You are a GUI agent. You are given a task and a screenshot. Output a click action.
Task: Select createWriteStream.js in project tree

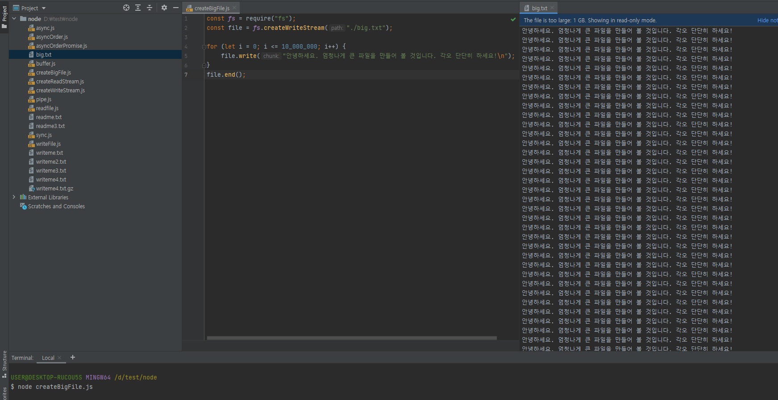(x=60, y=91)
